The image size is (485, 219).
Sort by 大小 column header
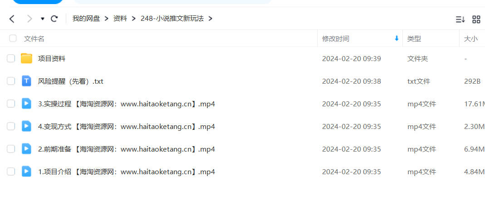471,38
